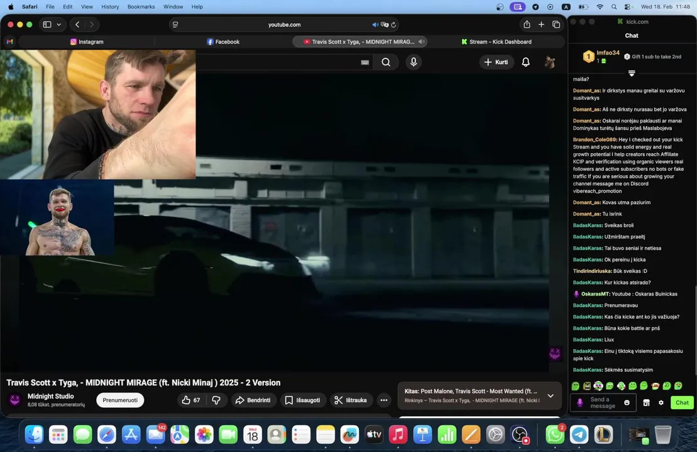Open the Safari File menu

tap(50, 7)
